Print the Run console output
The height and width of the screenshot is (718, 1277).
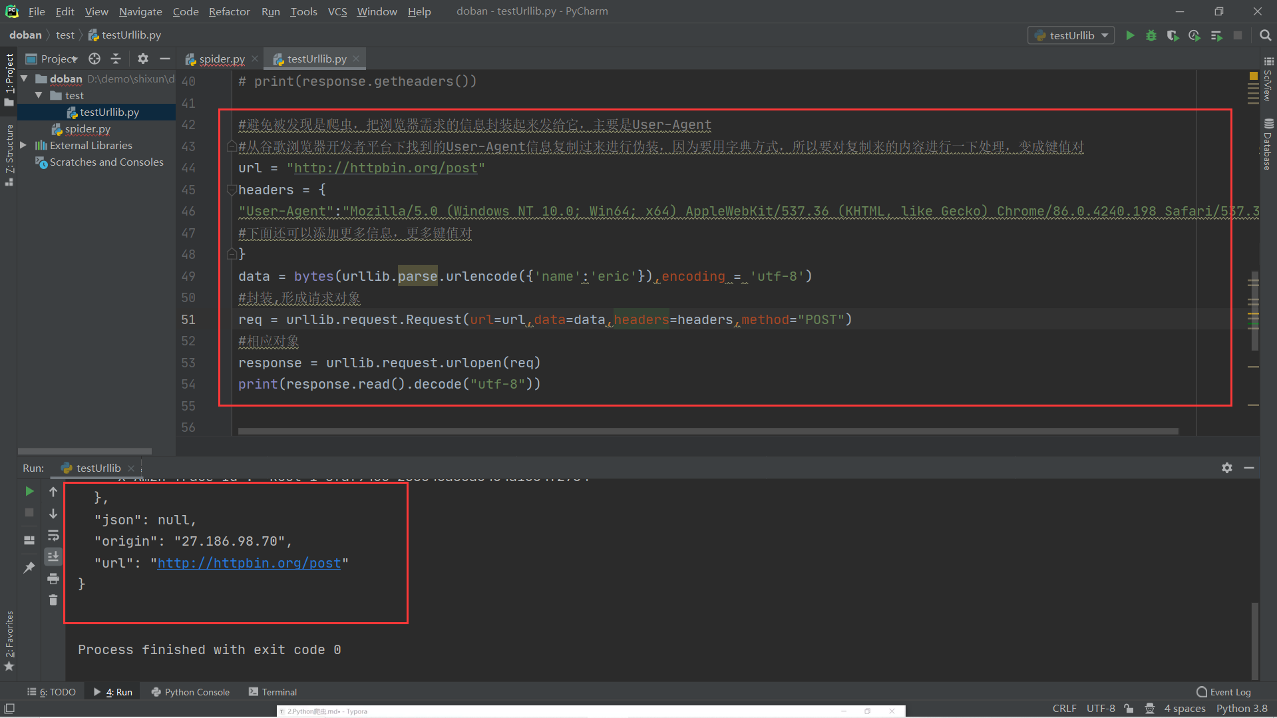click(53, 578)
